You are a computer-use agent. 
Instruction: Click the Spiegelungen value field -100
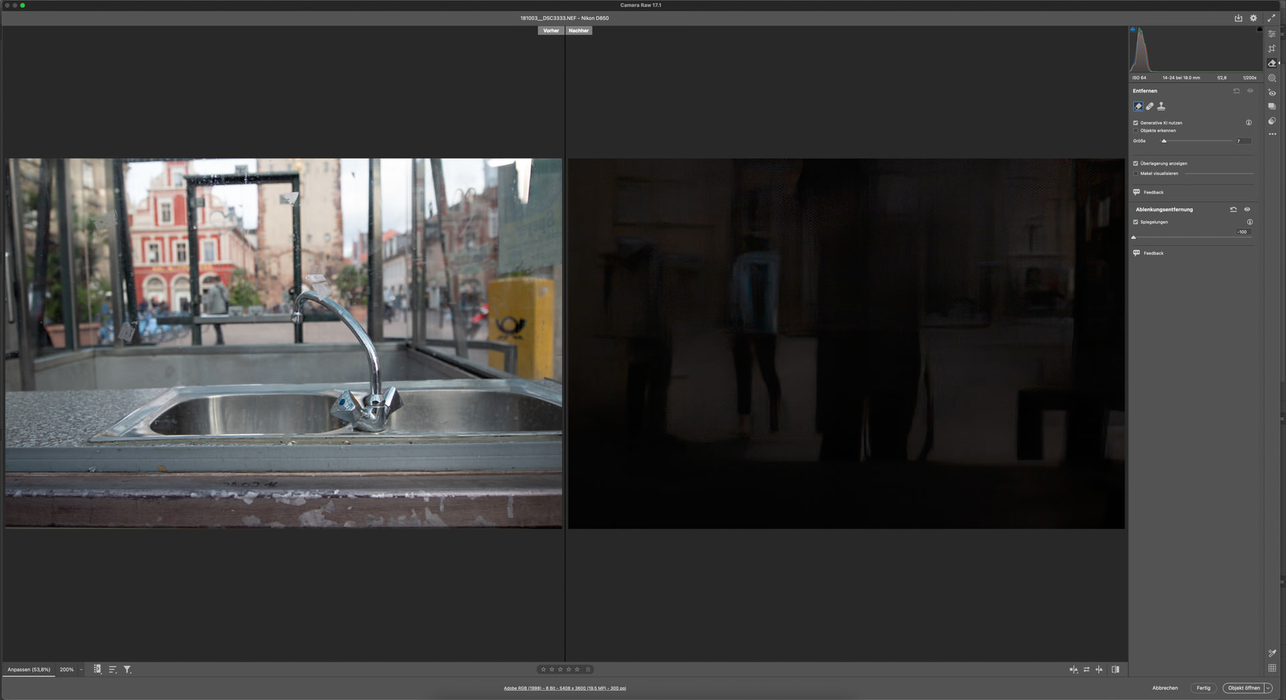coord(1243,232)
